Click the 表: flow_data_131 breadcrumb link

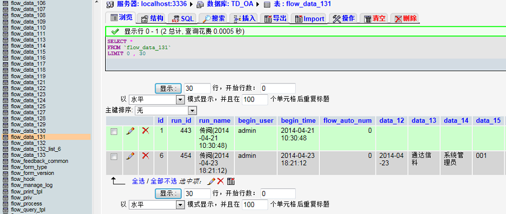(x=302, y=4)
